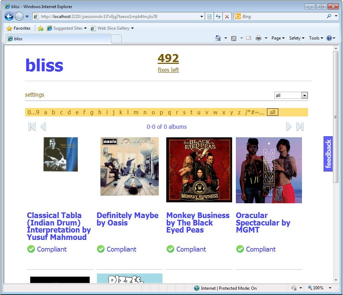Click the Refresh page icon

(218, 17)
